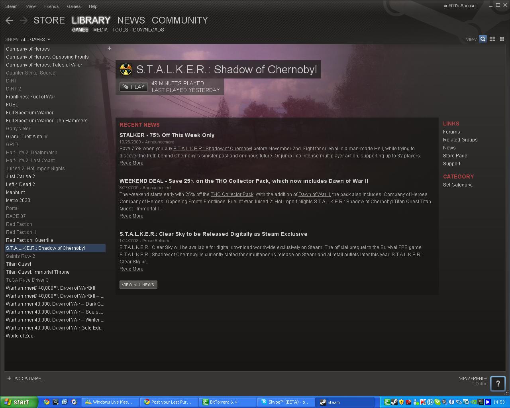Open the Friends menu
Viewport: 510px width, 408px height.
51,6
